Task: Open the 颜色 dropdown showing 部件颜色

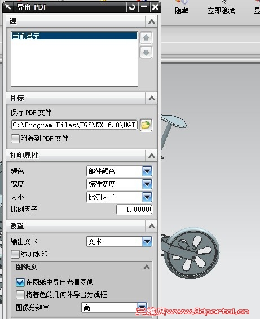Action: coord(119,171)
